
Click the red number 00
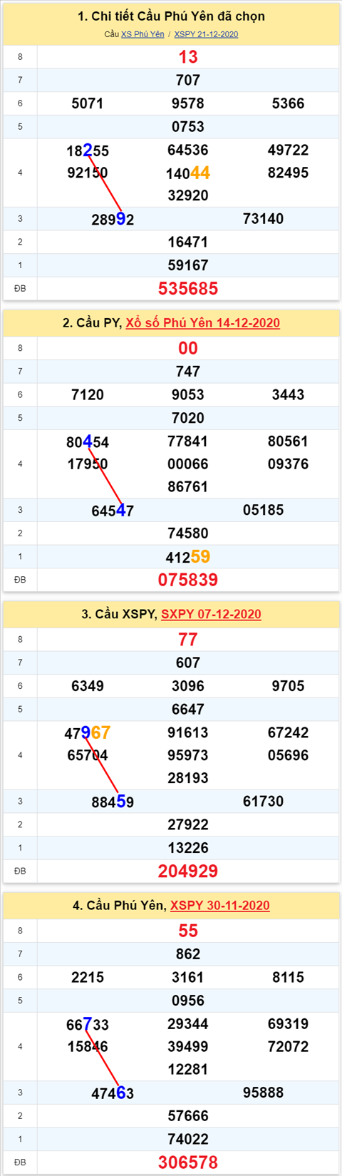pos(188,348)
